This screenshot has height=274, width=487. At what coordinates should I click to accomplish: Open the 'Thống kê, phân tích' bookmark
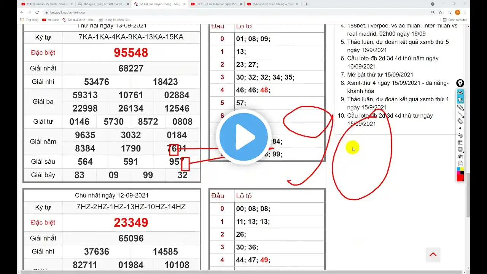pyautogui.click(x=115, y=20)
